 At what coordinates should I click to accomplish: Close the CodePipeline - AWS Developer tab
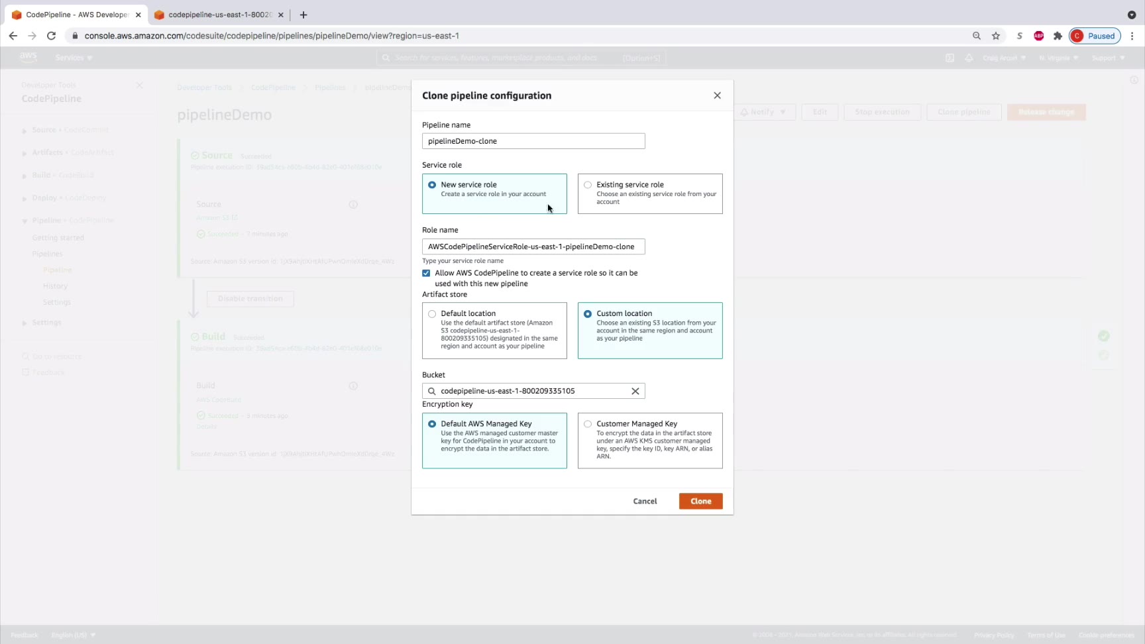point(138,15)
